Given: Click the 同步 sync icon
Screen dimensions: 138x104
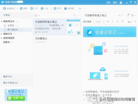Looking at the screenshot, I should (x=55, y=8).
